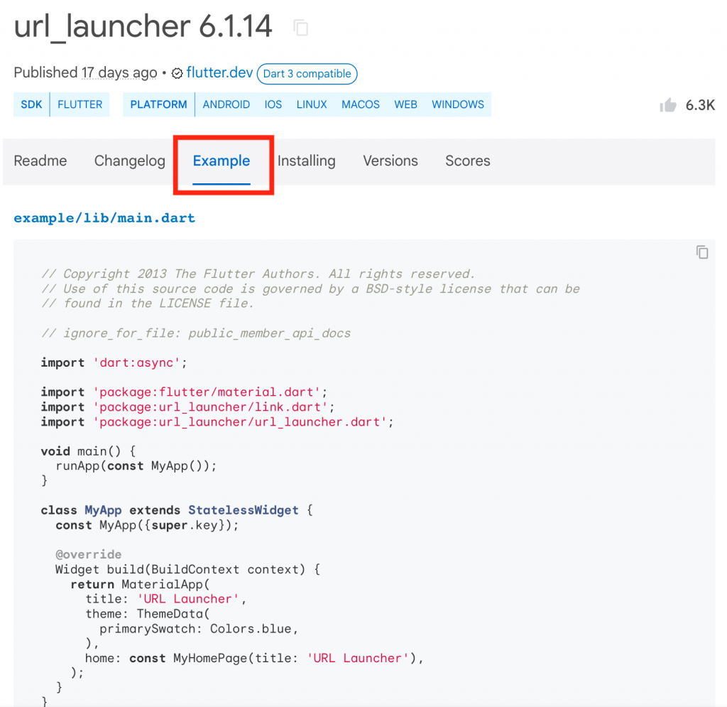
Task: Click the 'primarySwatch: Colors.blue,' line
Action: [x=199, y=629]
